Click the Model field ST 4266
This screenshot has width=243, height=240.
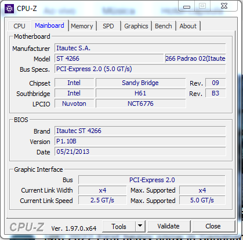tap(109, 58)
